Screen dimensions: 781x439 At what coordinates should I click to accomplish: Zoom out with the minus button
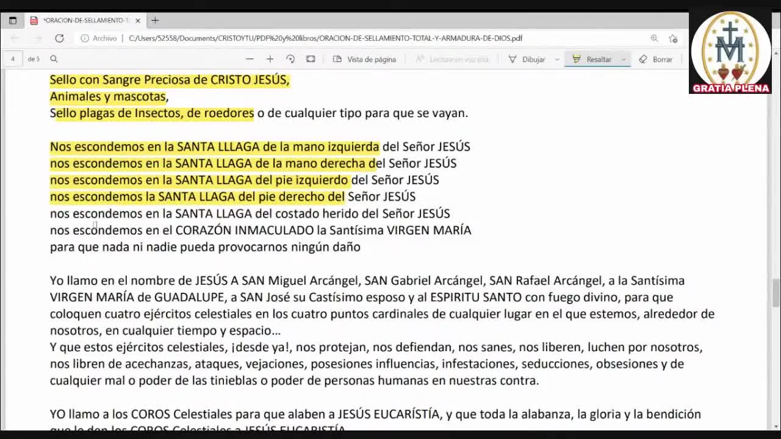click(250, 59)
